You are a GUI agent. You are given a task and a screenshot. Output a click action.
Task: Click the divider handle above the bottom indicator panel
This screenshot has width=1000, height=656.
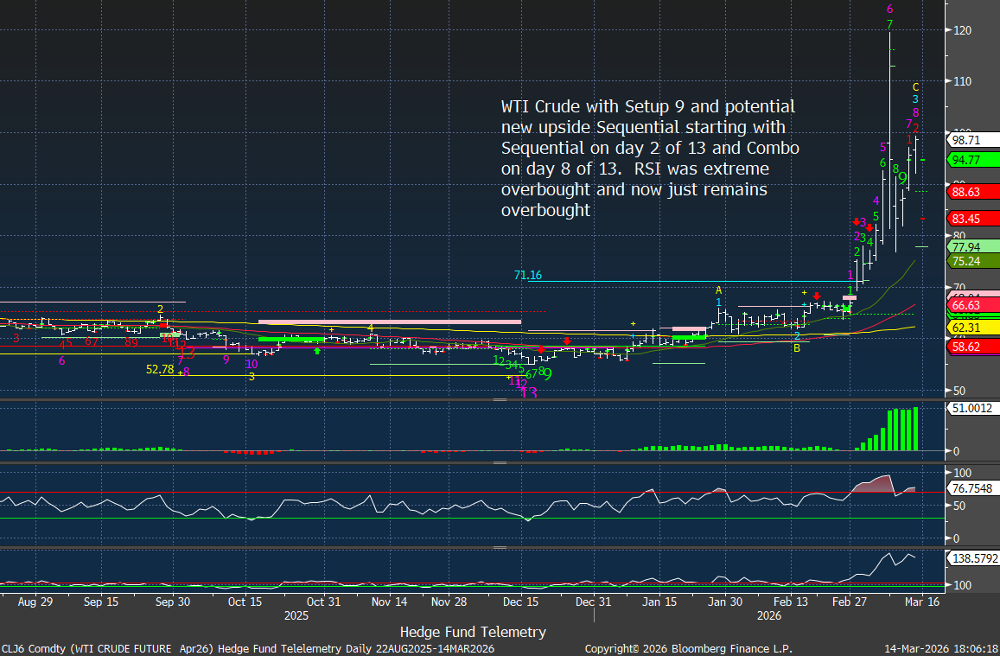click(x=500, y=547)
